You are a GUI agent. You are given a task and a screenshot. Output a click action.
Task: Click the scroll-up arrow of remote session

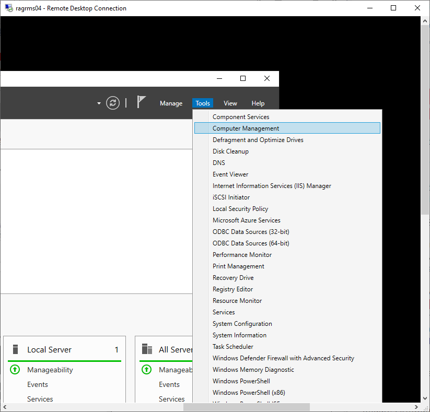(425, 20)
